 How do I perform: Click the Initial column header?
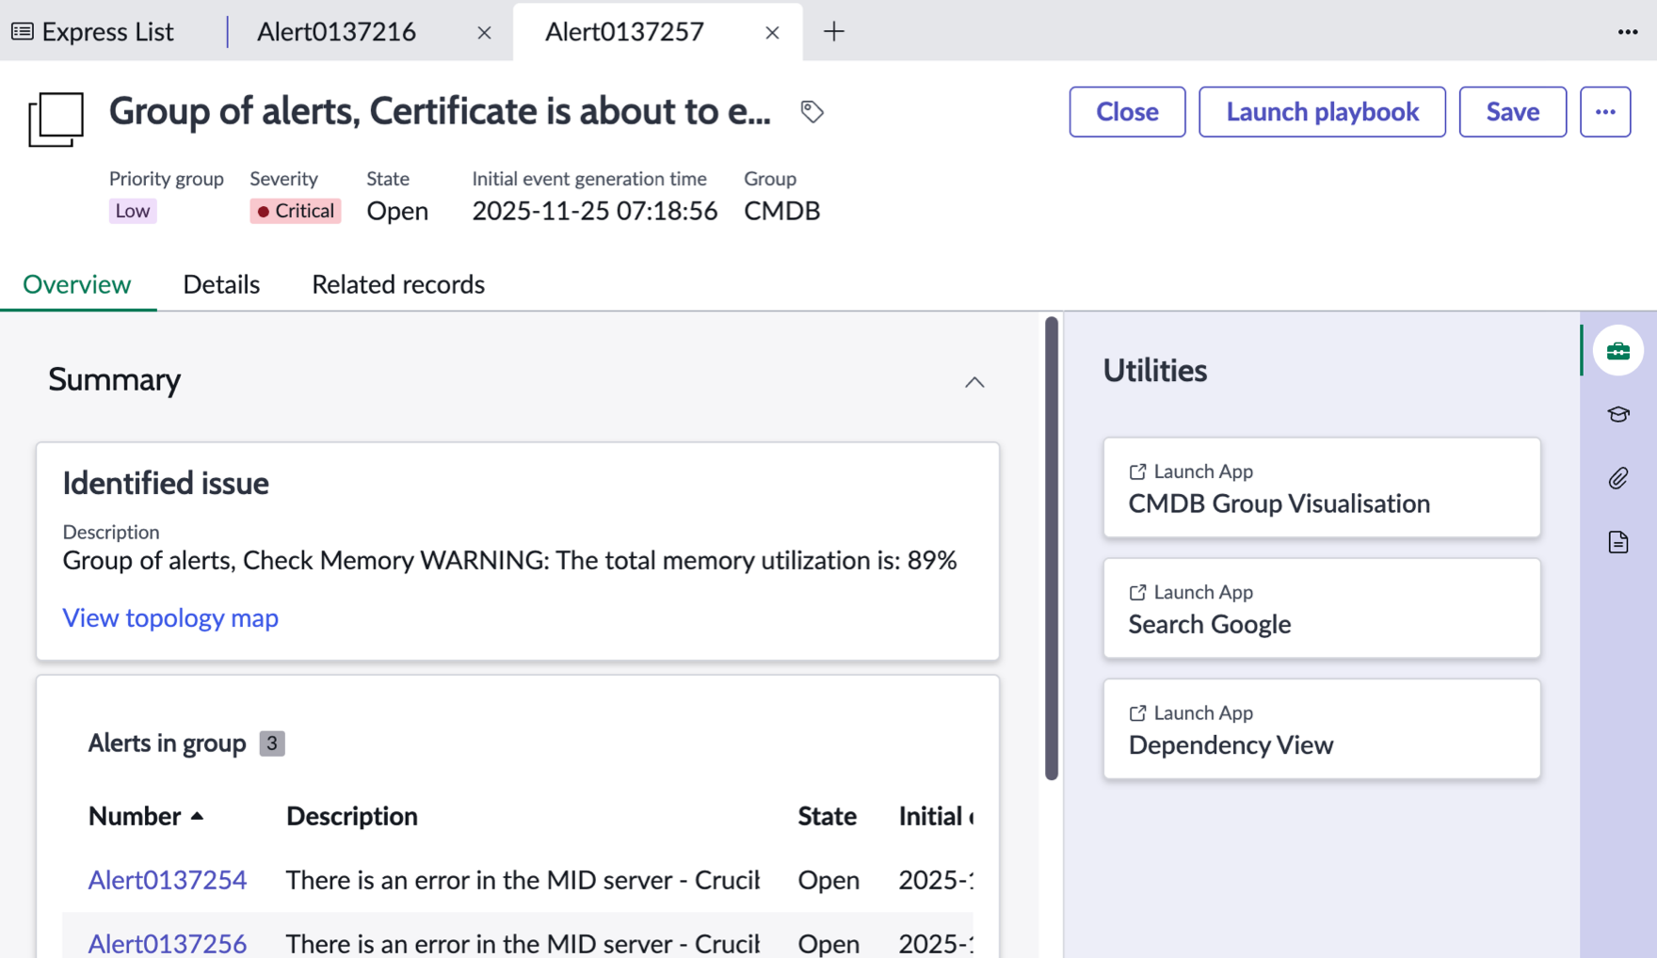[x=936, y=816]
